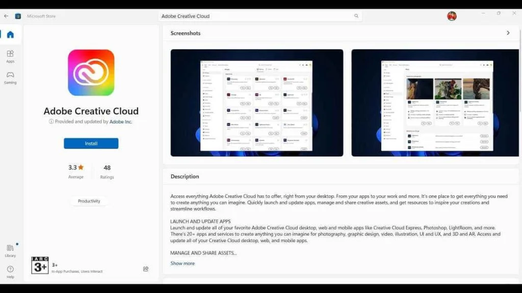
Task: Close the Microsoft Store window
Action: (x=514, y=13)
